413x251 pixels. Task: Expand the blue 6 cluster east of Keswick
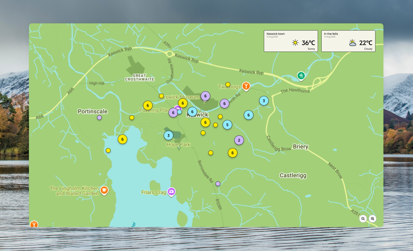tap(249, 115)
